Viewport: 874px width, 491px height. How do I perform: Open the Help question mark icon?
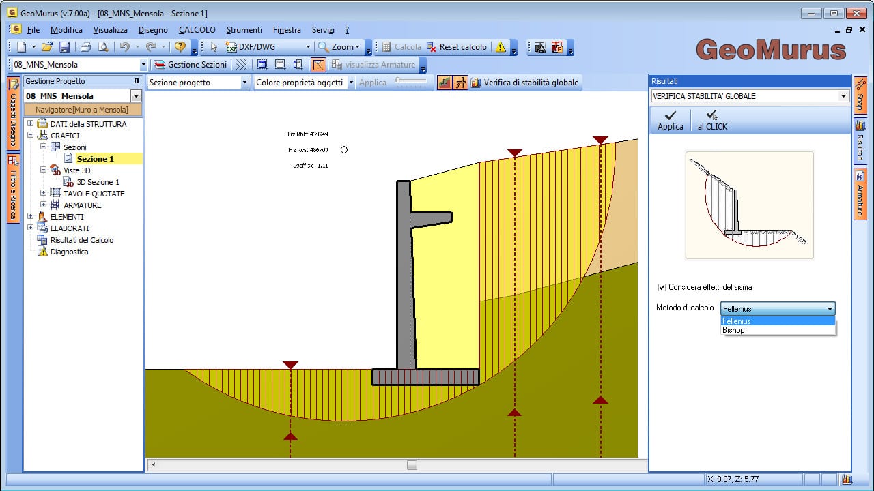point(180,47)
